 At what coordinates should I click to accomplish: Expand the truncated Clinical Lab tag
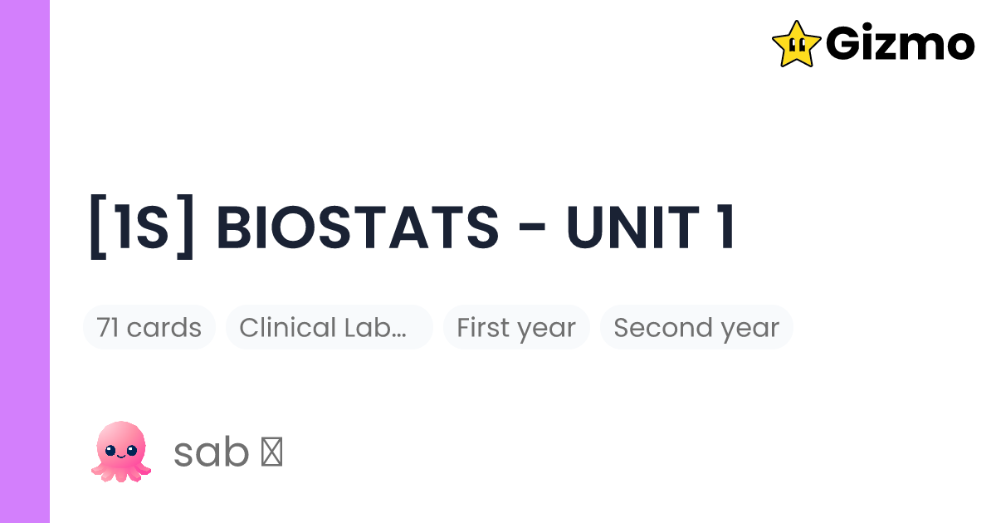click(x=329, y=327)
